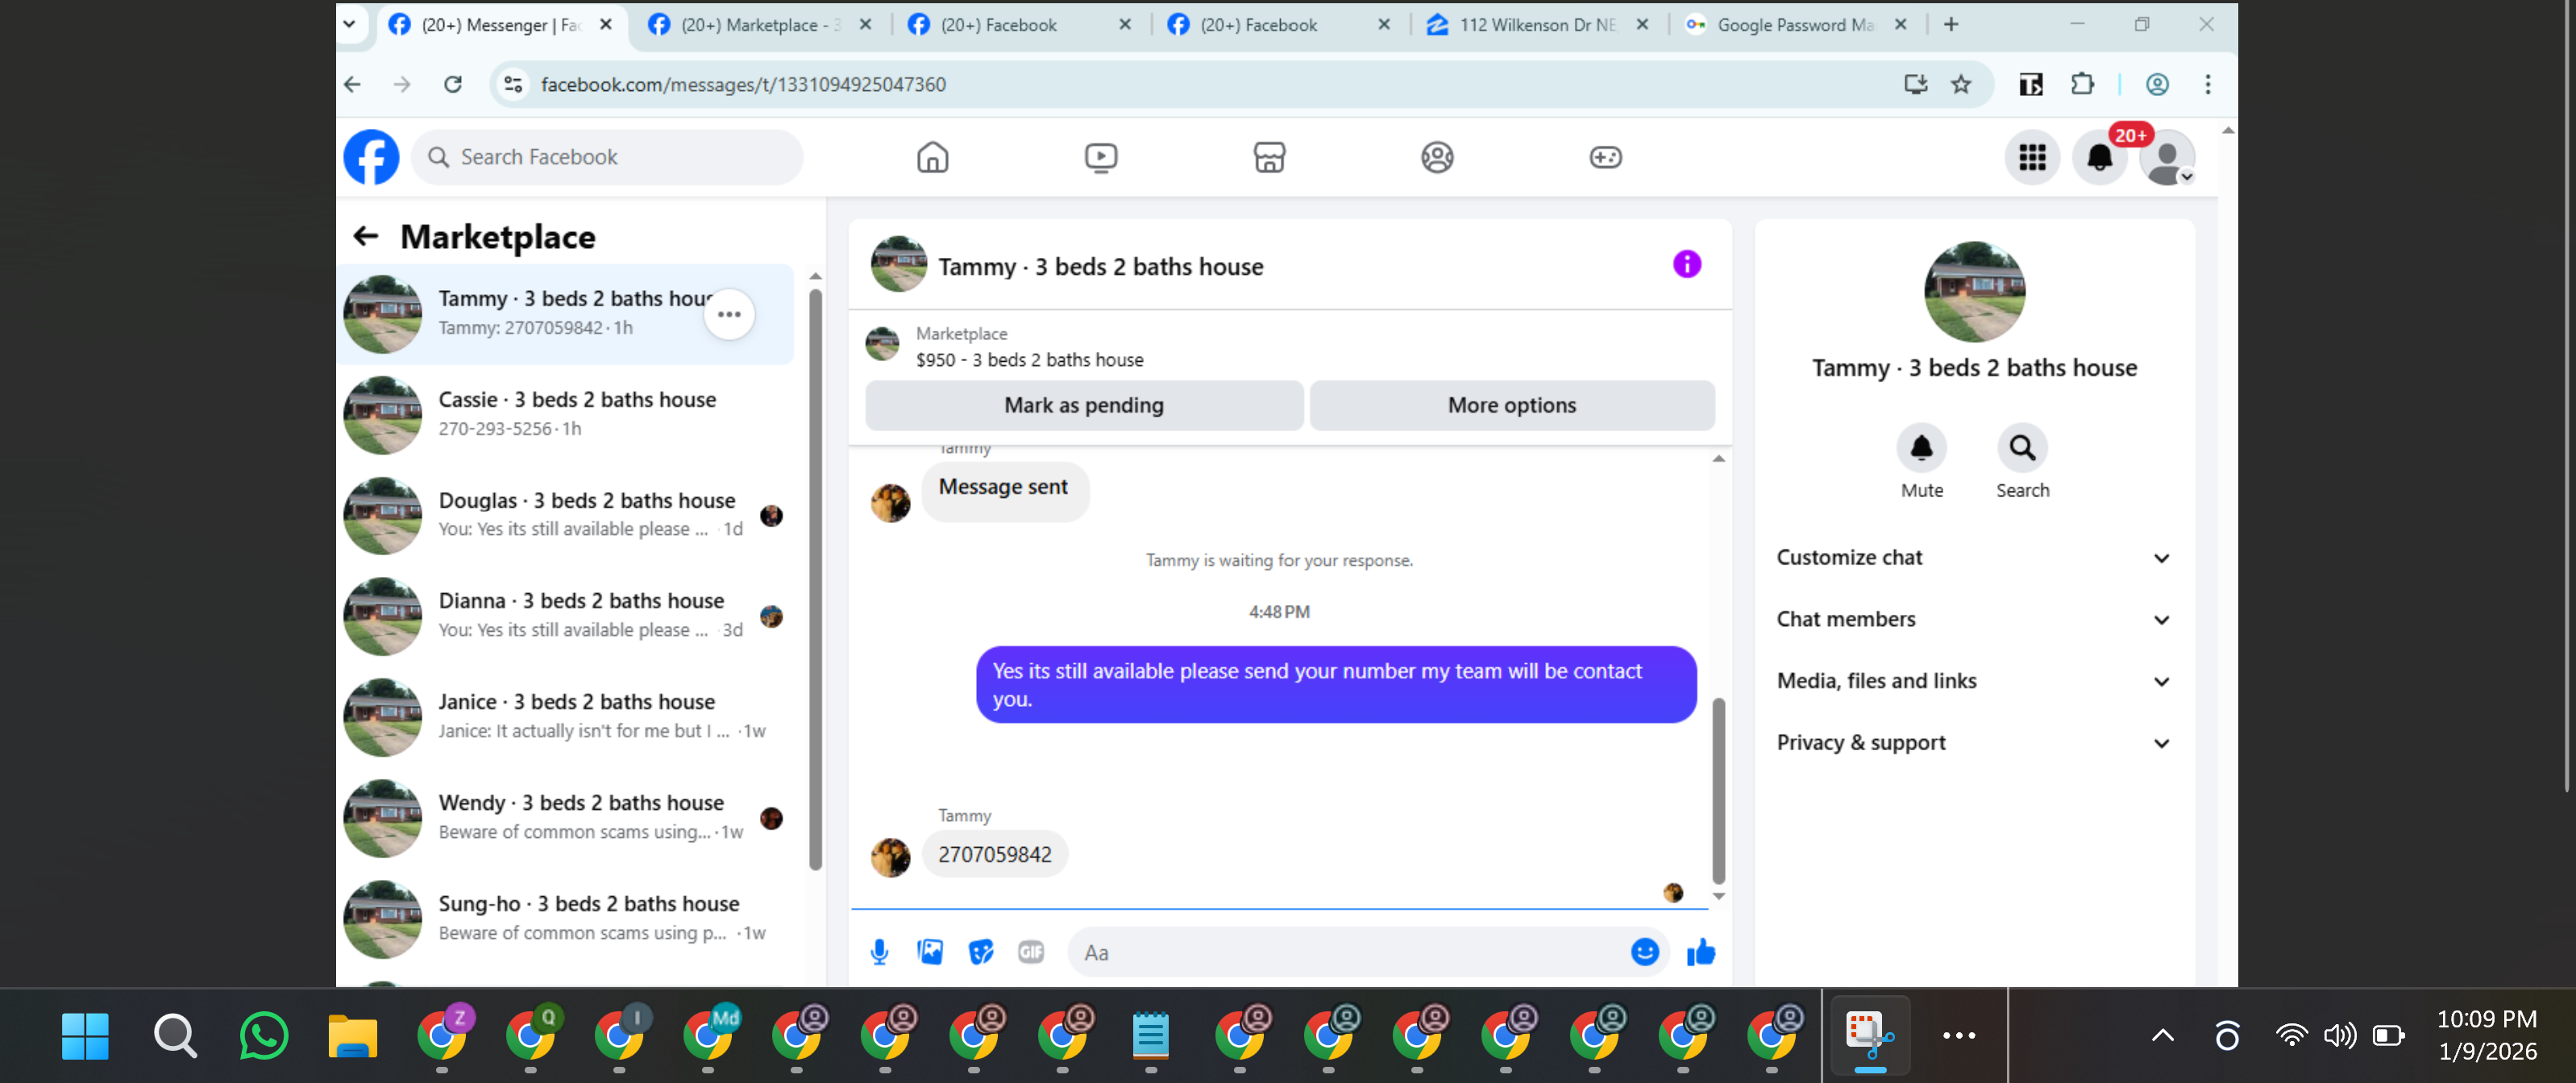This screenshot has height=1083, width=2576.
Task: Open emoji picker in message box
Action: tap(1645, 952)
